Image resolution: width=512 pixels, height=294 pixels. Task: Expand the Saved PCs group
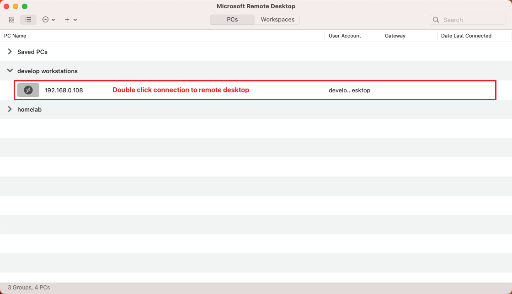[x=10, y=52]
